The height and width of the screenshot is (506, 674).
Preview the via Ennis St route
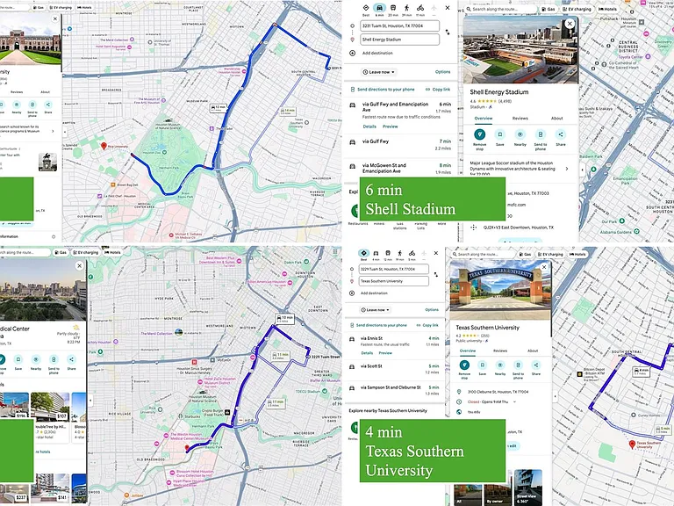(385, 353)
